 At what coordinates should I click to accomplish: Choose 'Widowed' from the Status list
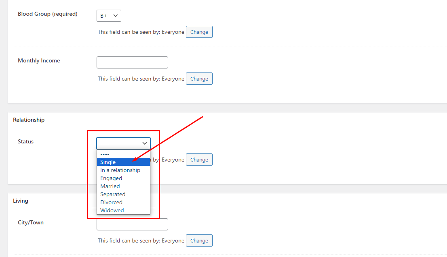coord(123,210)
